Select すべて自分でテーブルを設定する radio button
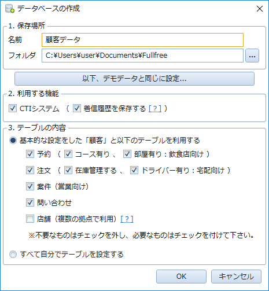The width and height of the screenshot is (269, 291). pyautogui.click(x=13, y=255)
